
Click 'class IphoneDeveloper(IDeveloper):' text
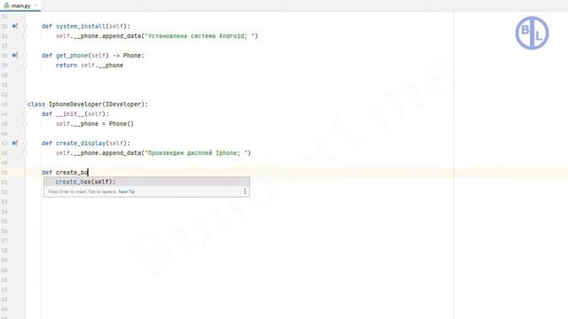88,105
